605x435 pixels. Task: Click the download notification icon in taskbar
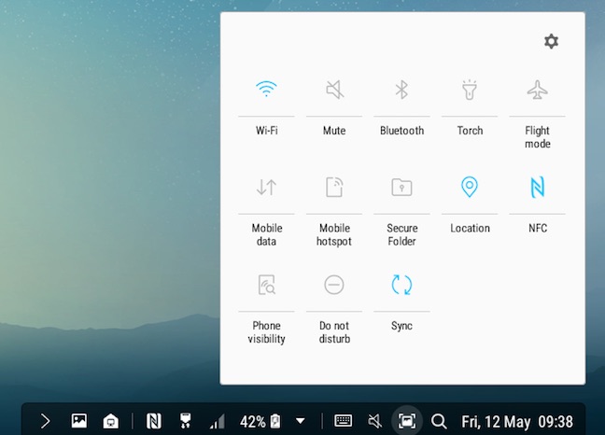pyautogui.click(x=186, y=421)
